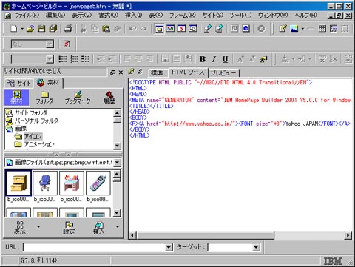The image size is (355, 267).
Task: Open dropdown arrow beside picture icon
Action: tap(302, 29)
